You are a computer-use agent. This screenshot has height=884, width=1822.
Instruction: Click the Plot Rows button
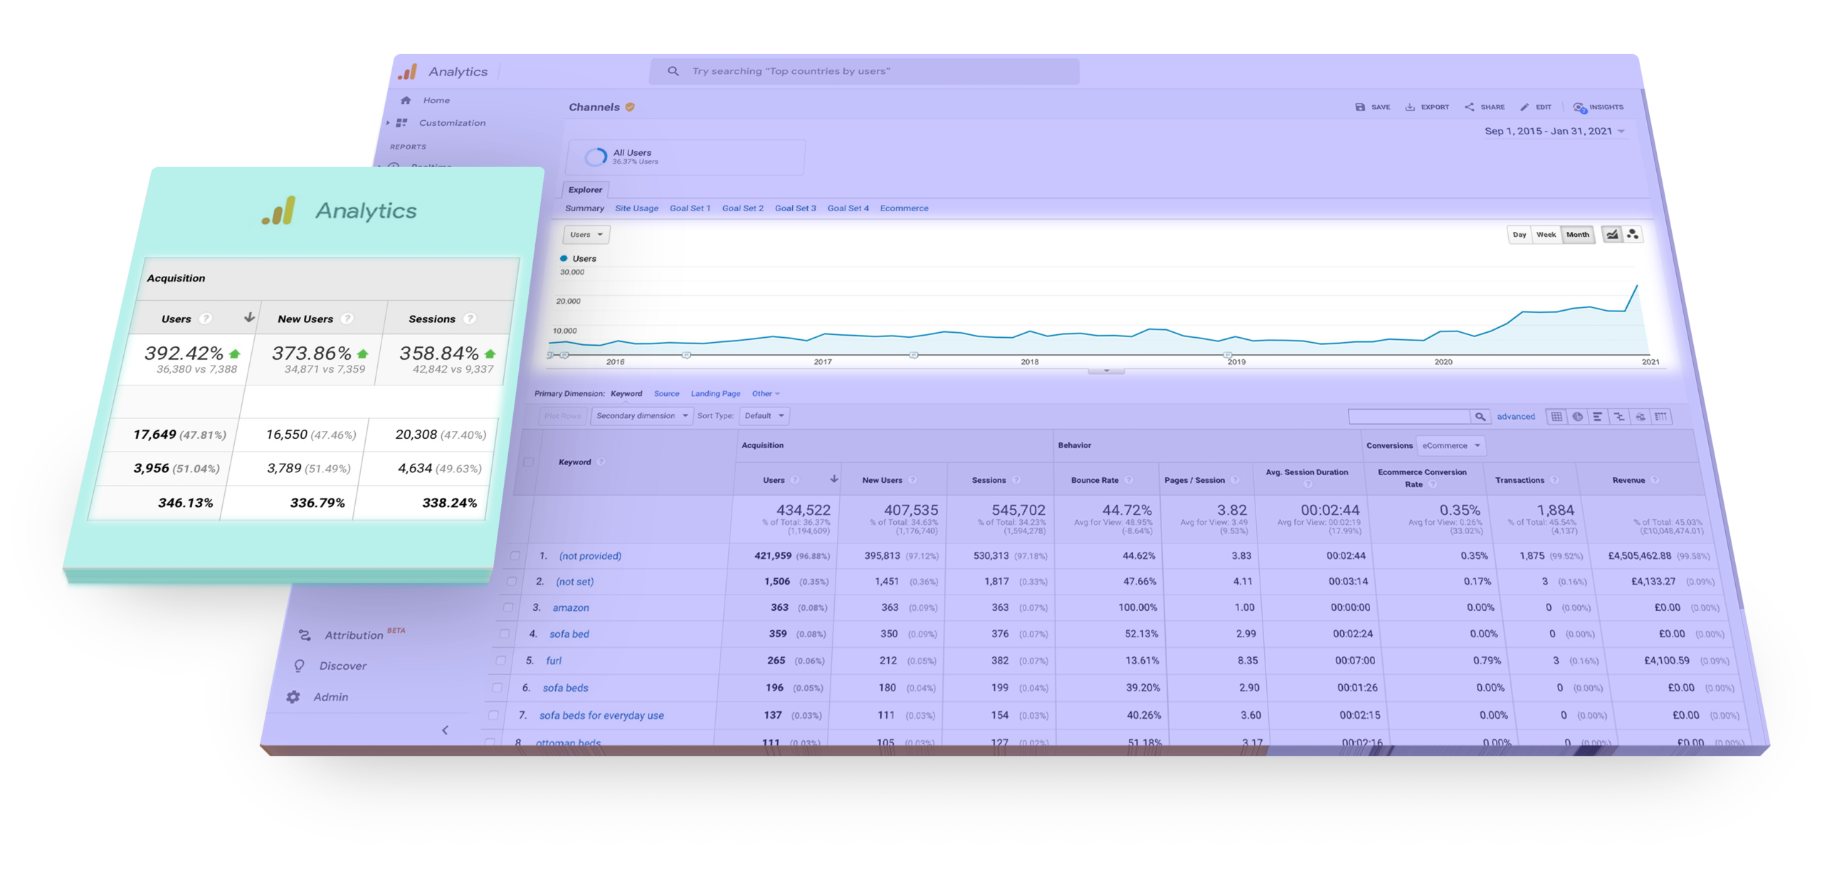(562, 415)
